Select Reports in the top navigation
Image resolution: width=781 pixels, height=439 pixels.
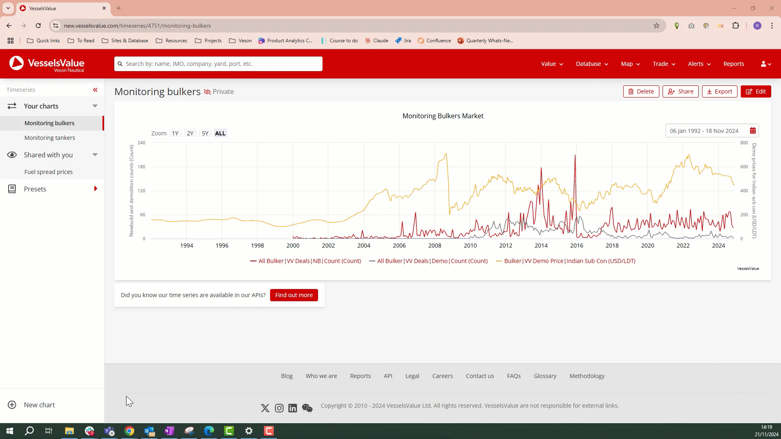[733, 64]
